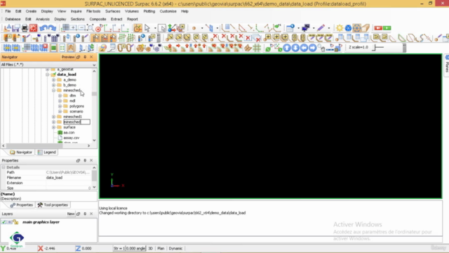Open the Surfaces menu
This screenshot has height=253, width=449.
pos(113,11)
